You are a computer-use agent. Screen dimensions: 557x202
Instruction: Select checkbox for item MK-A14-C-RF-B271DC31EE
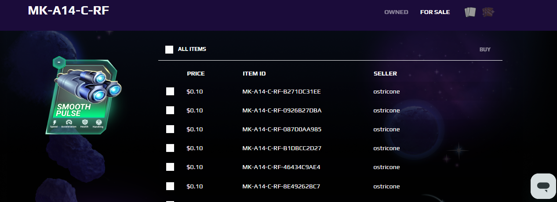(170, 91)
